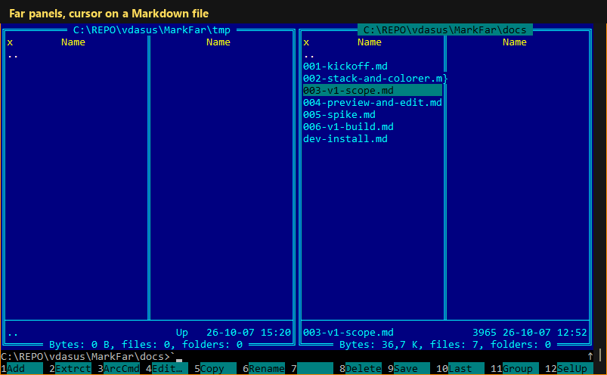The height and width of the screenshot is (375, 607).
Task: Click the second Name column header in tmp panel
Action: [218, 42]
